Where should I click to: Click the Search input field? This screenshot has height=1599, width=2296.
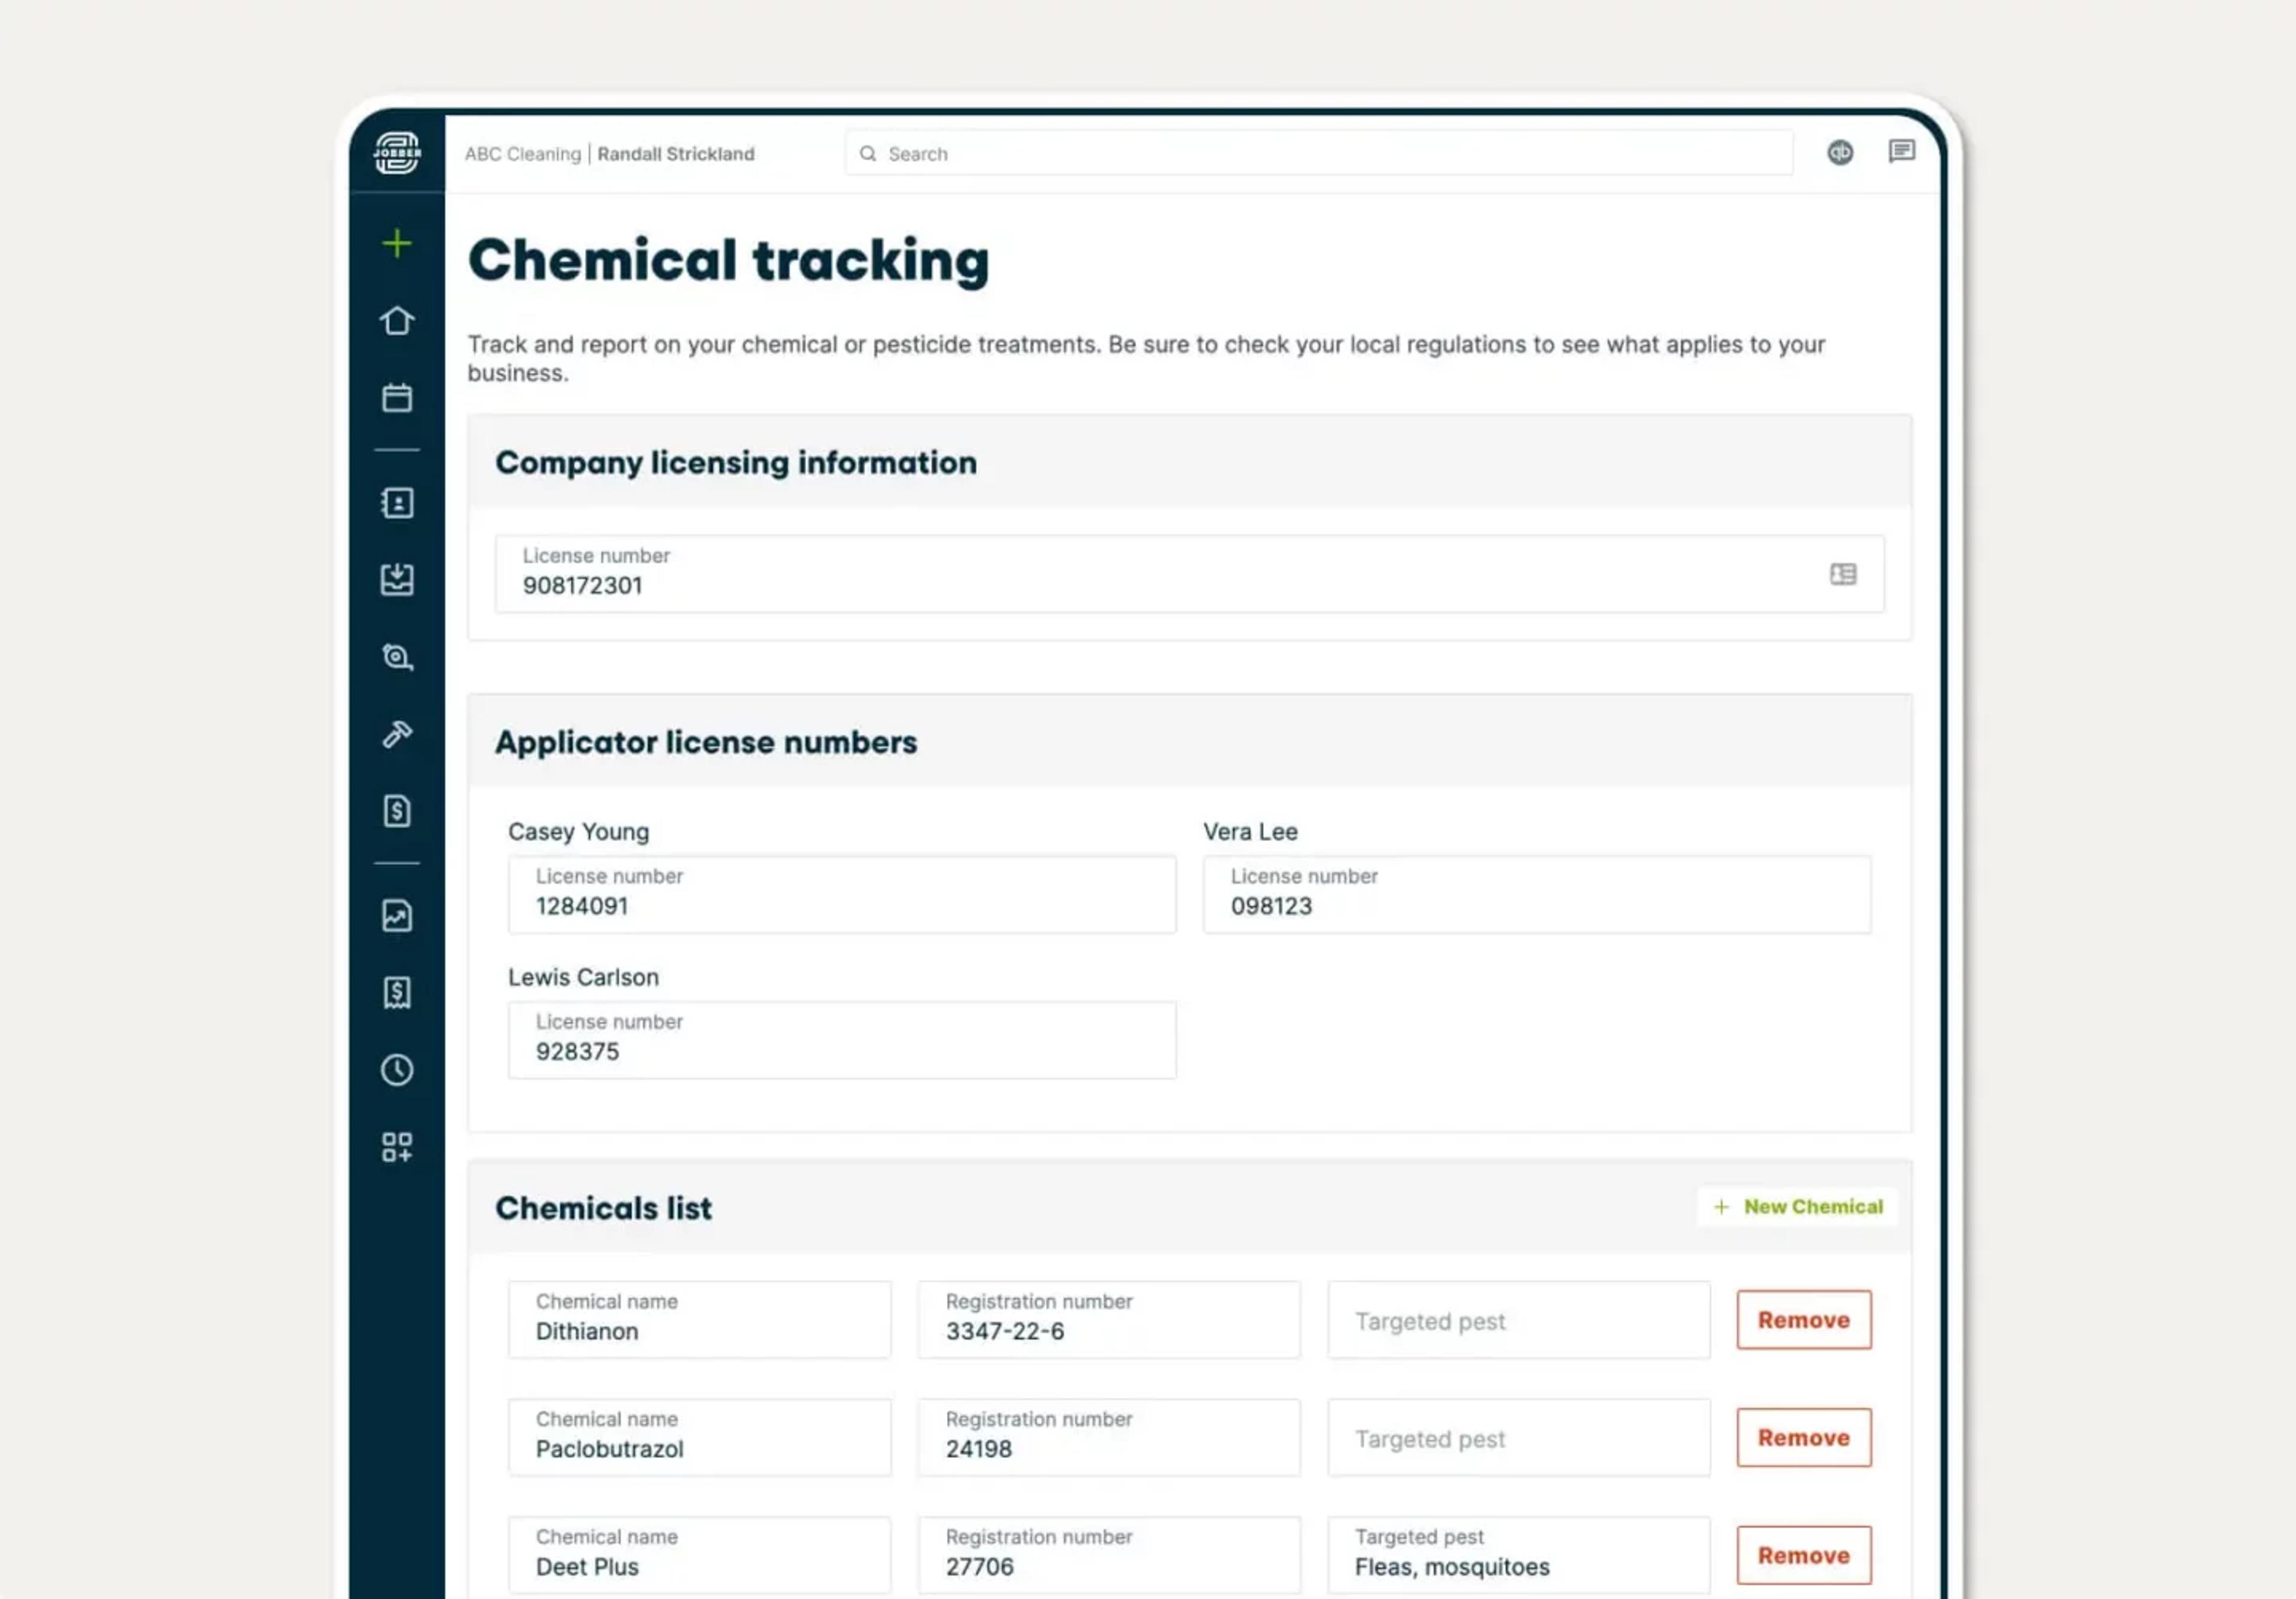[1318, 153]
